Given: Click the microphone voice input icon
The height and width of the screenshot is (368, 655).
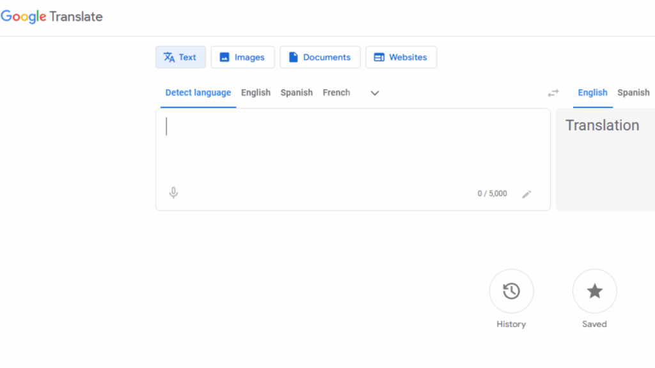Looking at the screenshot, I should click(x=173, y=193).
